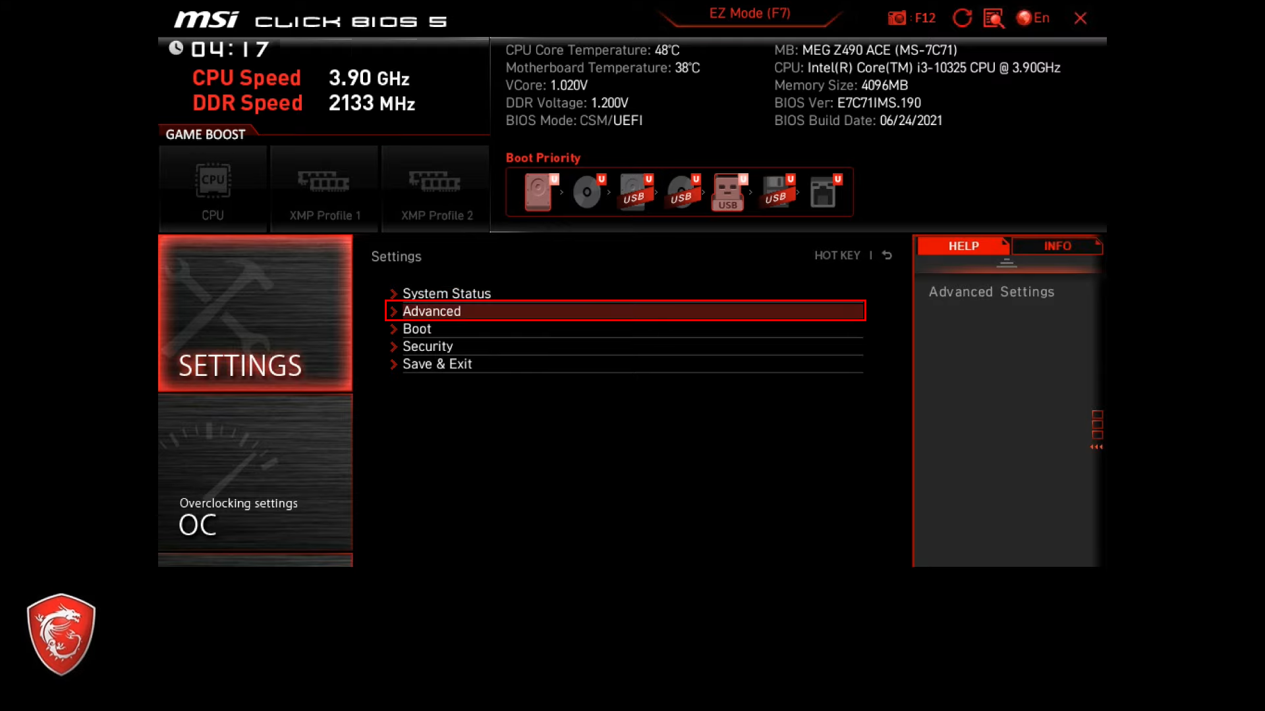Image resolution: width=1265 pixels, height=711 pixels.
Task: Click the hotkey back arrow icon
Action: click(x=887, y=255)
